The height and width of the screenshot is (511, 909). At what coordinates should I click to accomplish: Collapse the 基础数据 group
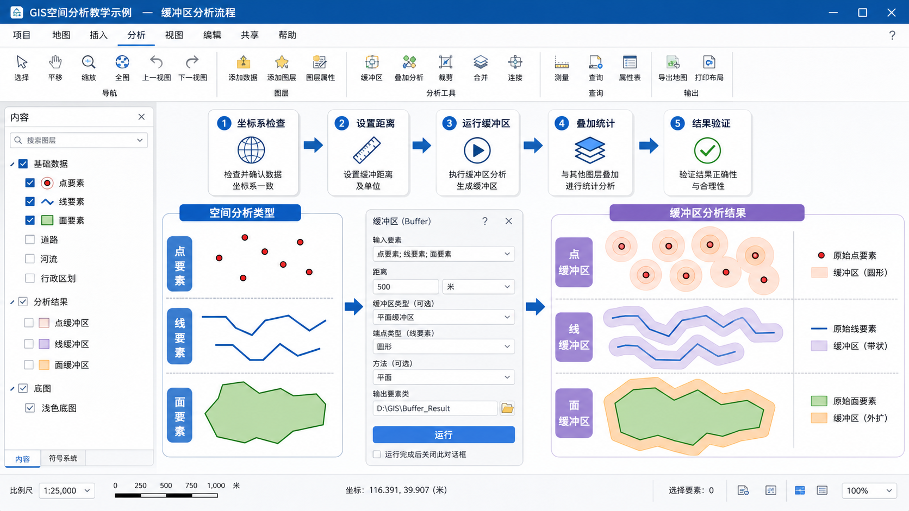click(13, 164)
